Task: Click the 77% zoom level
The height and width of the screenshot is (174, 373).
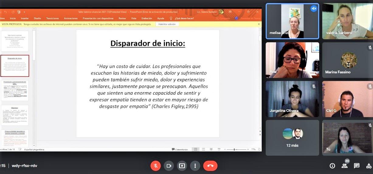Action: coord(254,149)
